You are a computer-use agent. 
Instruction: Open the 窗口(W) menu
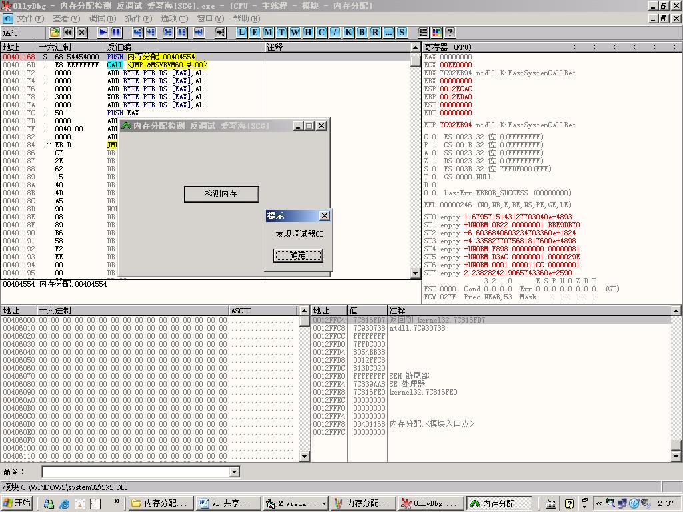[210, 19]
